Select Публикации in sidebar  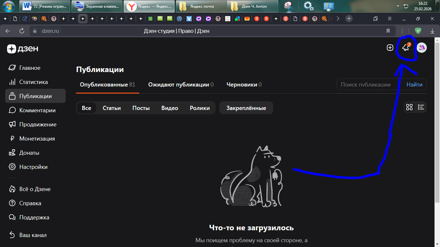[x=36, y=96]
